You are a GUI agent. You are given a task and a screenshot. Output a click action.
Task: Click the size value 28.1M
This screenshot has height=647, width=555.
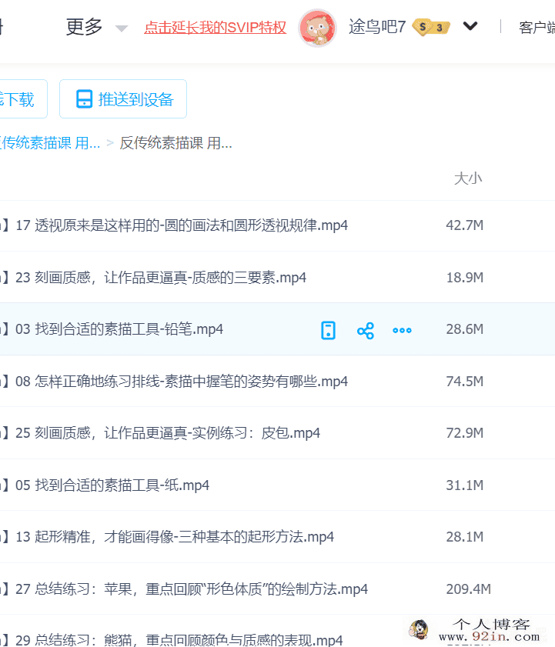(465, 537)
